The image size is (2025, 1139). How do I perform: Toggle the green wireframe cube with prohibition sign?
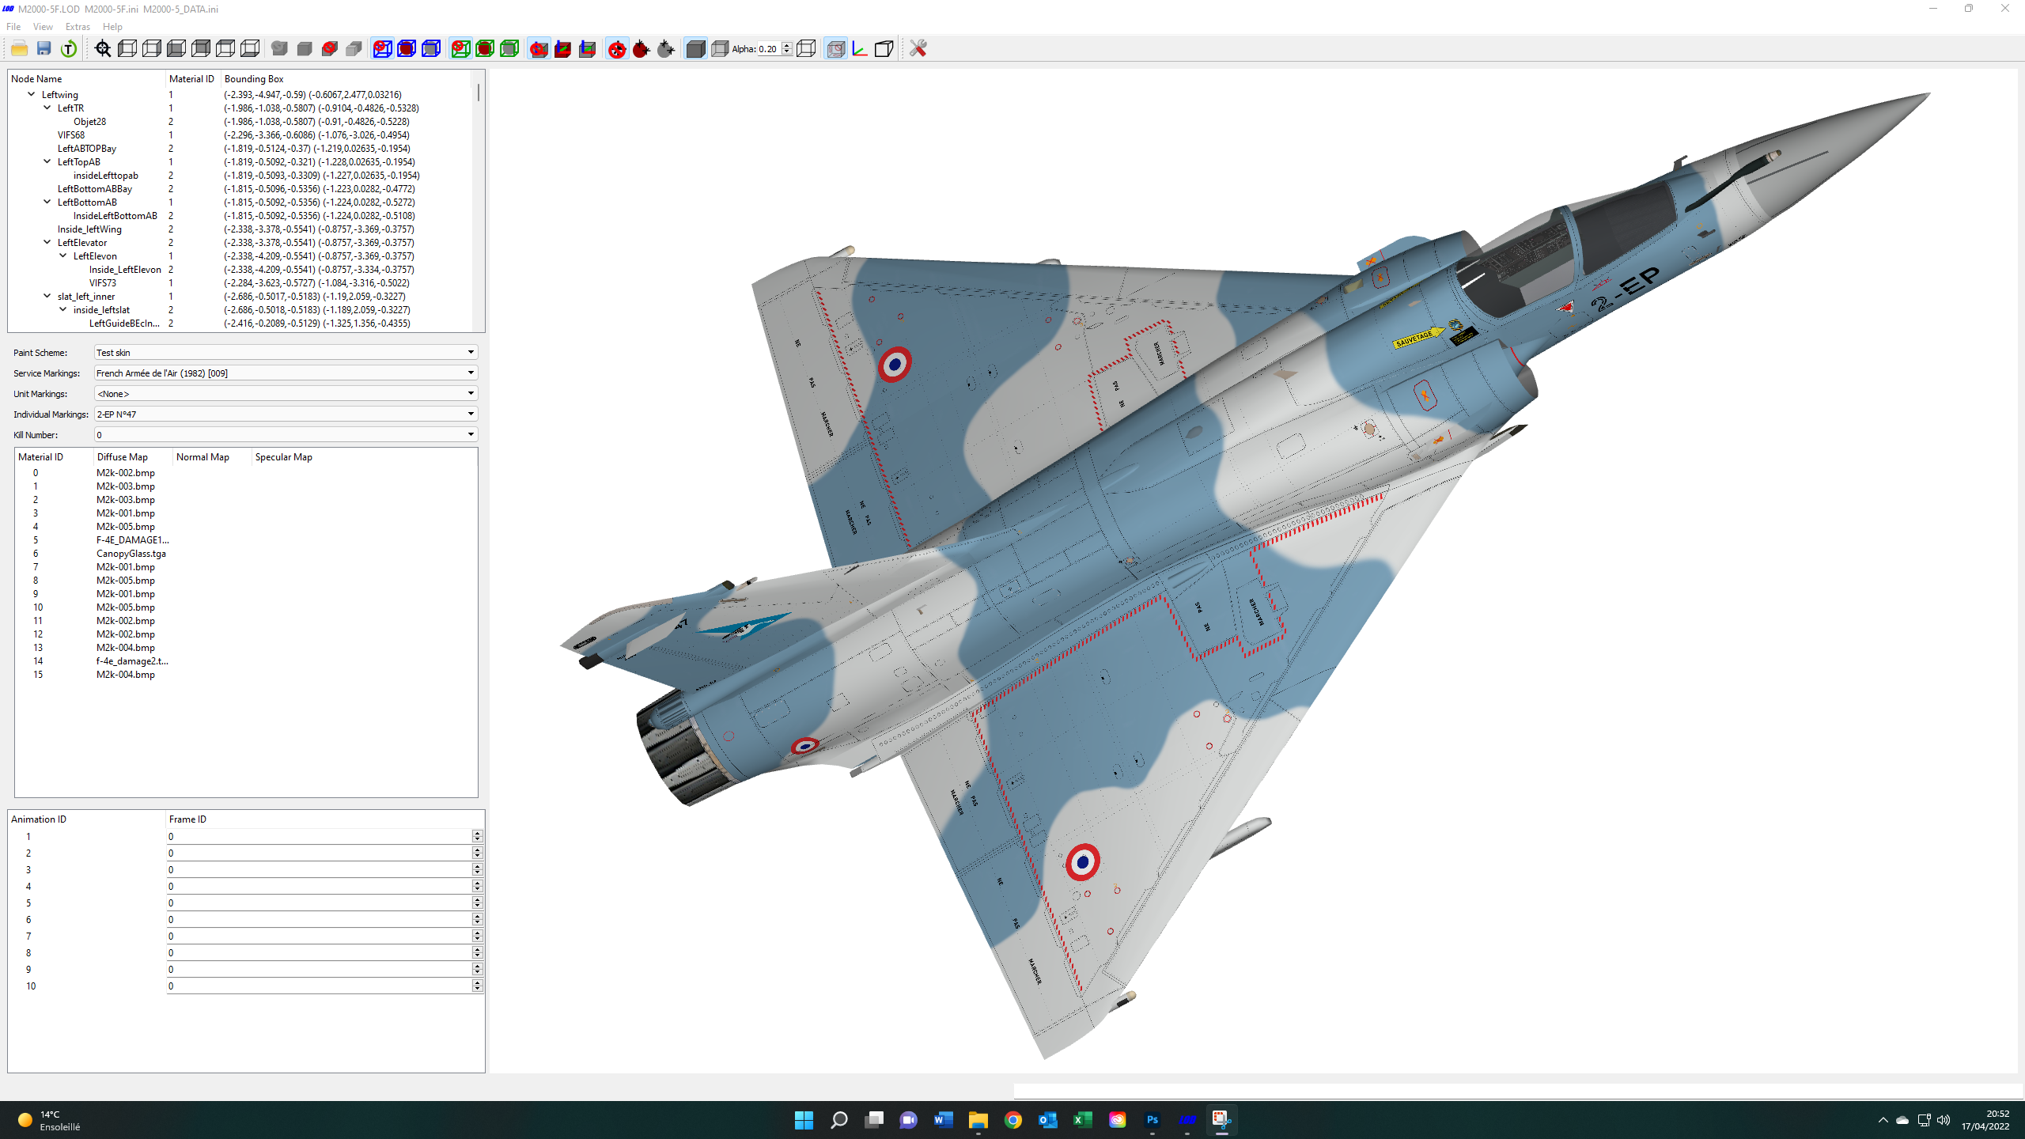click(x=460, y=49)
